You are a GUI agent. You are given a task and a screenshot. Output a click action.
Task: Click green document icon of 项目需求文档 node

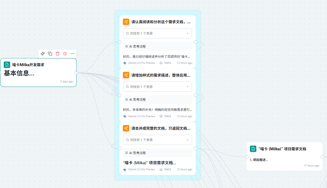point(253,149)
